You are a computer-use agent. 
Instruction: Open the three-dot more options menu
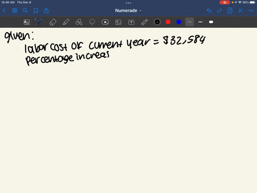pyautogui.click(x=251, y=11)
